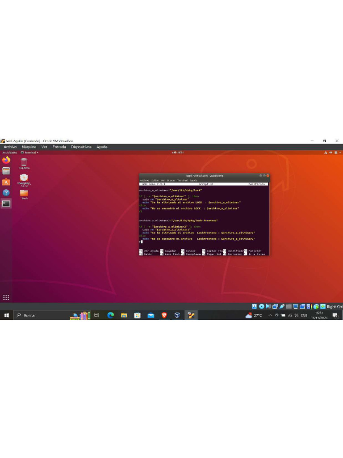Image resolution: width=343 pixels, height=458 pixels.
Task: Select the VBox guest additions disc icon
Action: point(24,180)
